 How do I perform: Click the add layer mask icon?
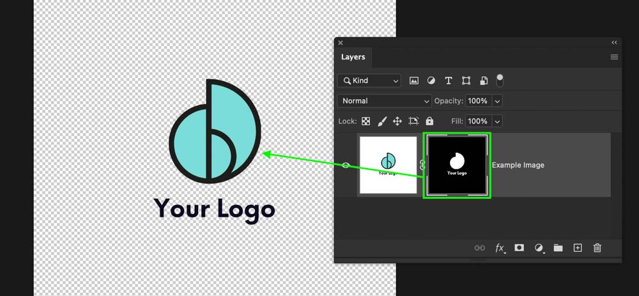coord(520,248)
